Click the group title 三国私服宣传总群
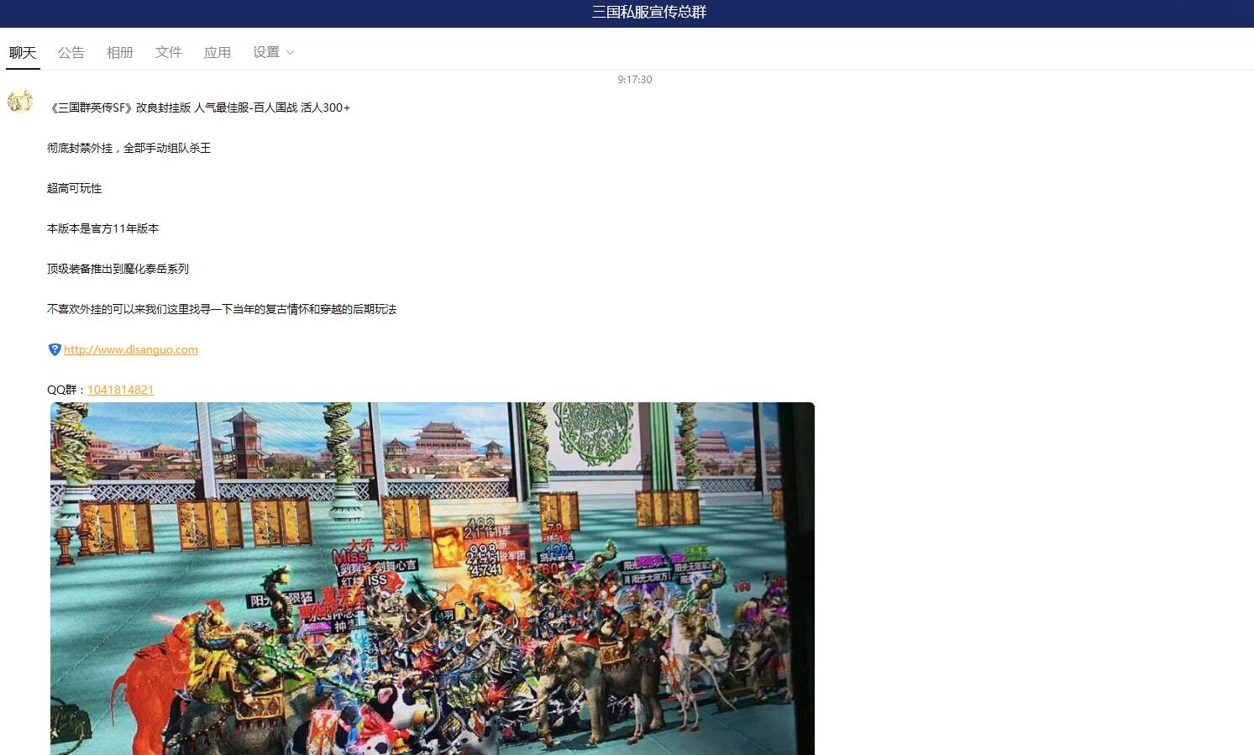Viewport: 1254px width, 755px height. point(649,12)
